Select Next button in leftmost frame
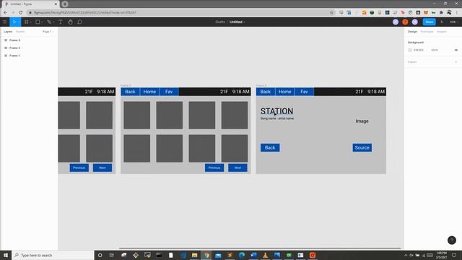This screenshot has width=462, height=260. click(103, 168)
